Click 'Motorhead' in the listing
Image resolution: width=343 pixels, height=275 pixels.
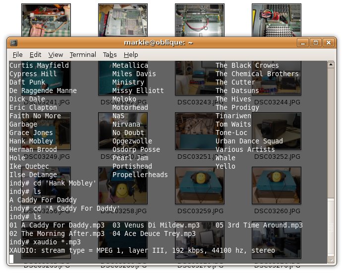(130, 107)
